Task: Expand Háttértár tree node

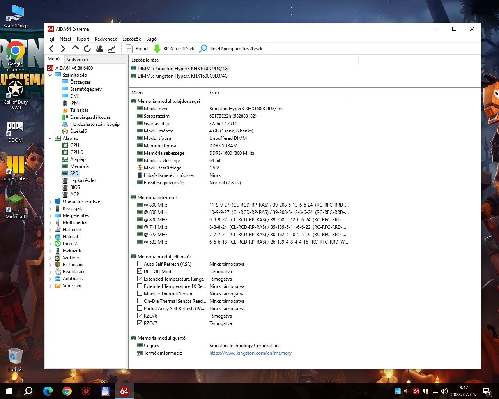Action: coord(50,230)
